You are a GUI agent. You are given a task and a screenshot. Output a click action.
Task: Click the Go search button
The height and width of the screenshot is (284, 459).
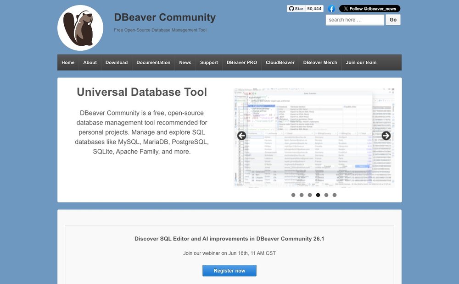click(x=393, y=20)
